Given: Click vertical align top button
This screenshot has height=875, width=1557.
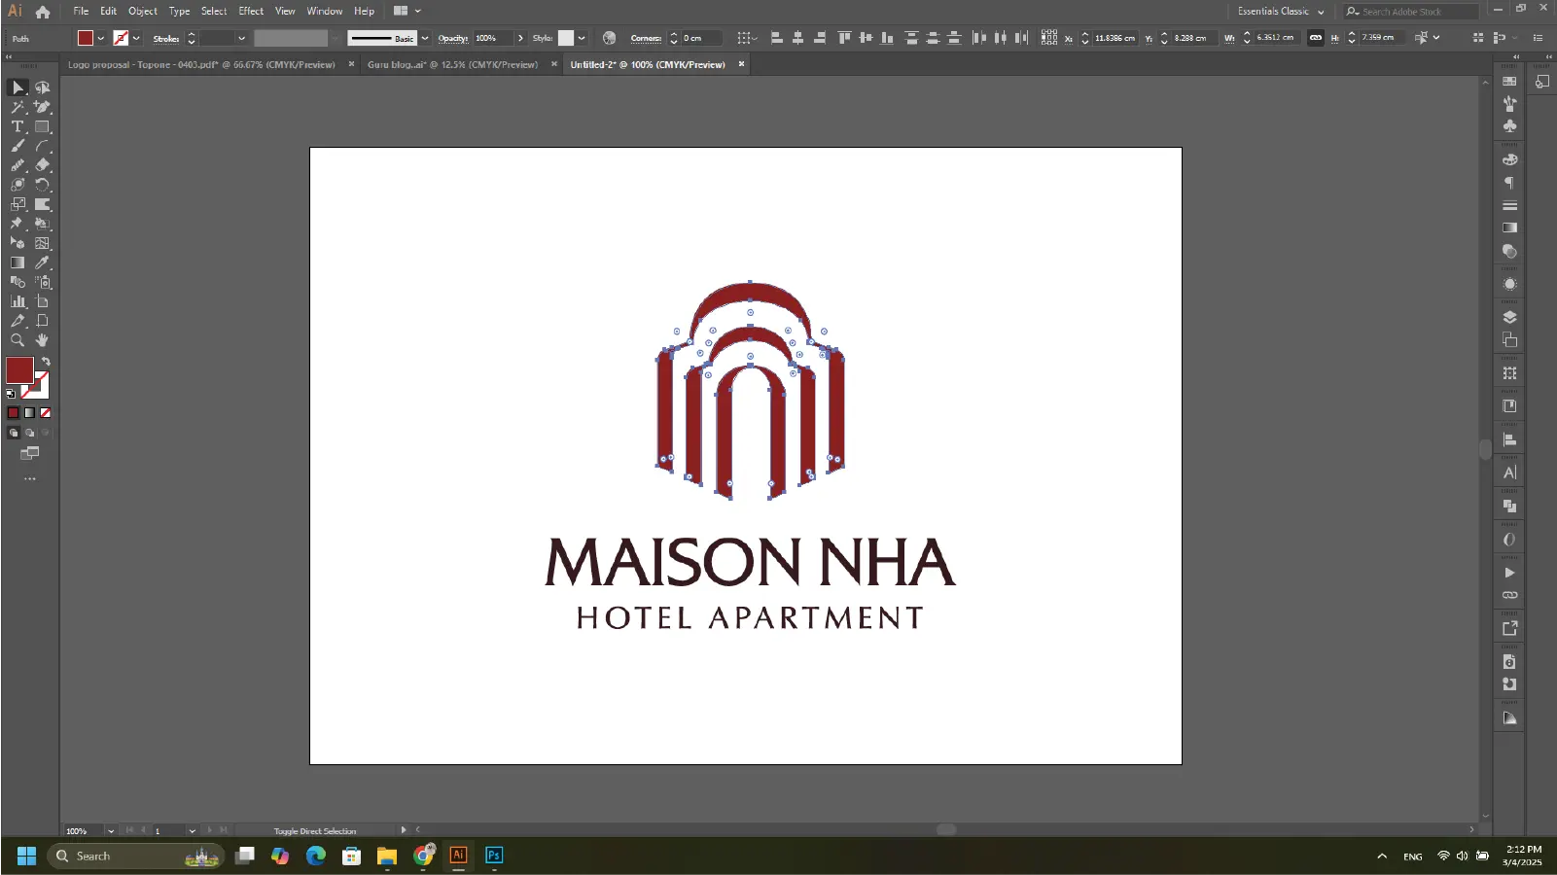Looking at the screenshot, I should [x=843, y=38].
